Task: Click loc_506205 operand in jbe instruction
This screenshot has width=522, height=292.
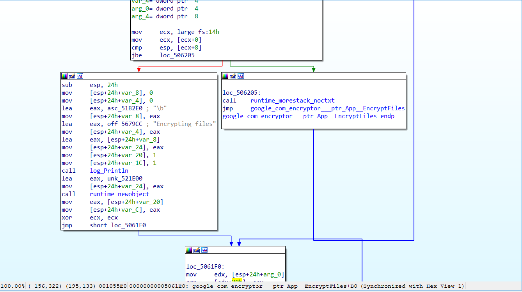Action: [177, 55]
